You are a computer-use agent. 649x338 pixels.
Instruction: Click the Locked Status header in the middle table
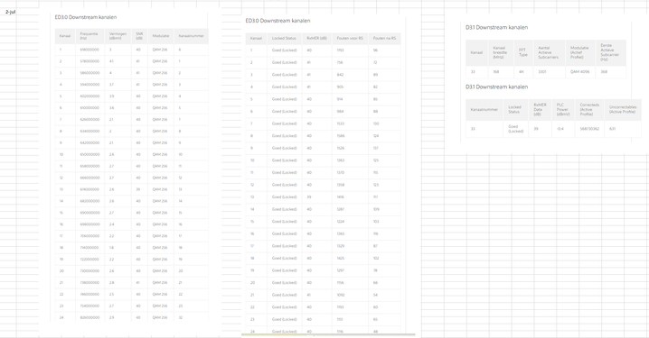tap(284, 38)
